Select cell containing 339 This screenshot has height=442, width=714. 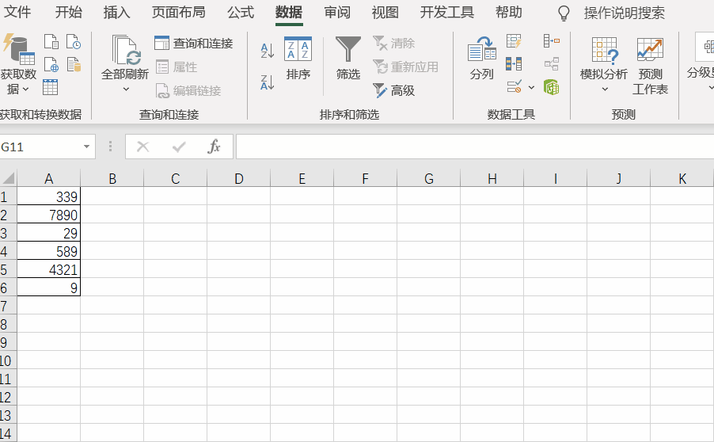pyautogui.click(x=49, y=196)
